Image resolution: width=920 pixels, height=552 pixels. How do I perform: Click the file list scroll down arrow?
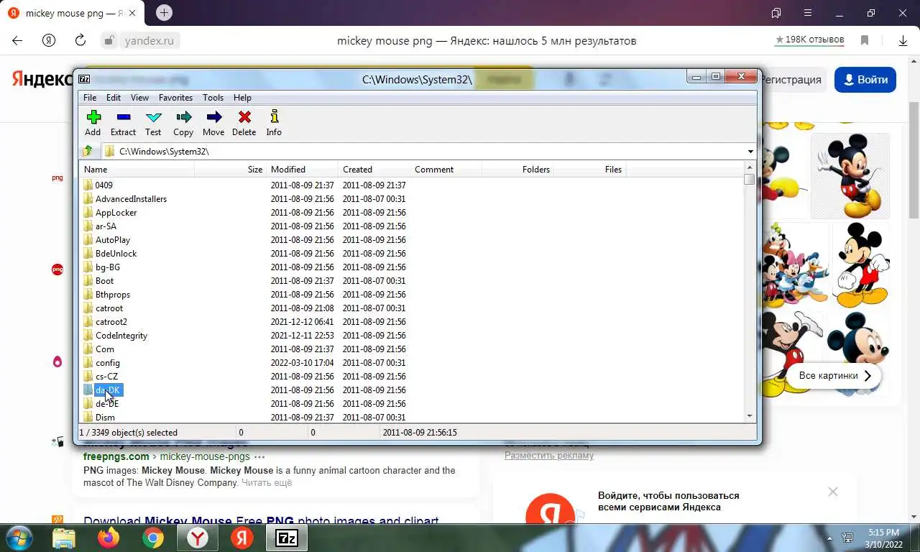coord(750,416)
